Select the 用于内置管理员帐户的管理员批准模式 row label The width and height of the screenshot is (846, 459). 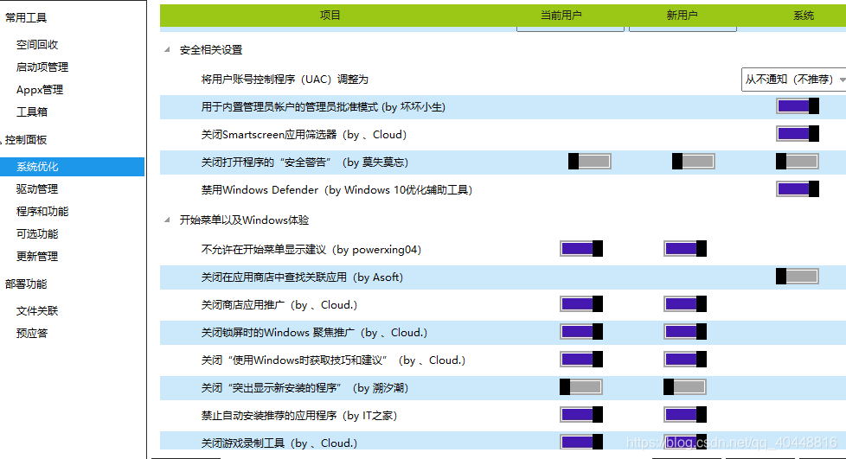click(324, 107)
